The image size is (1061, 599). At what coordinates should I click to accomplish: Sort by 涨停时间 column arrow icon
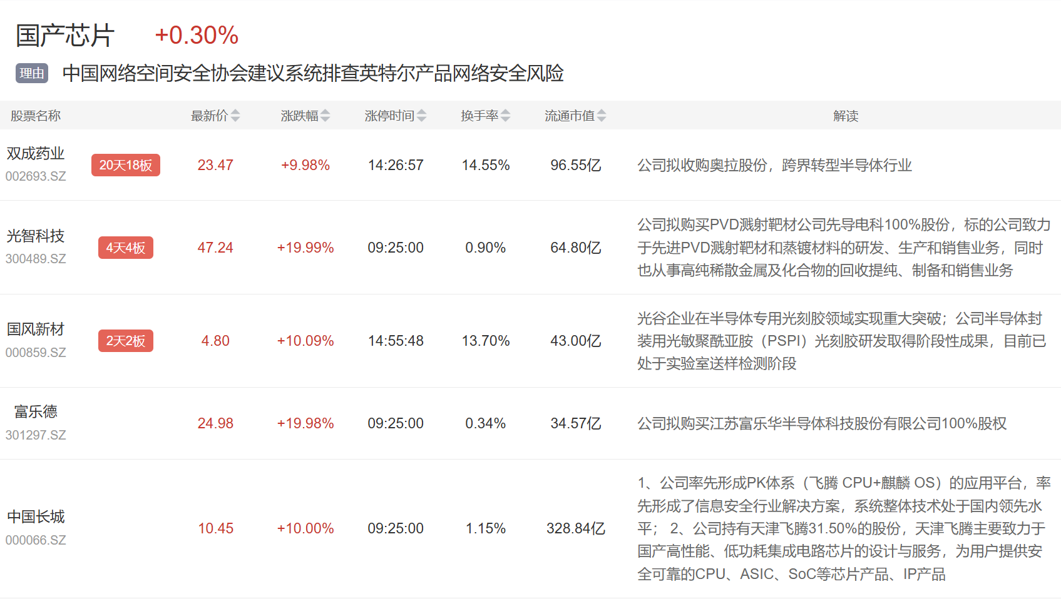pyautogui.click(x=422, y=116)
